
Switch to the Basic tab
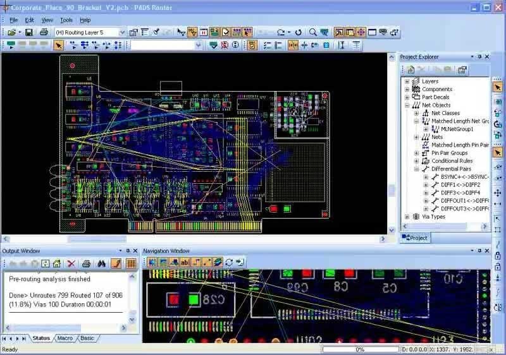[87, 338]
